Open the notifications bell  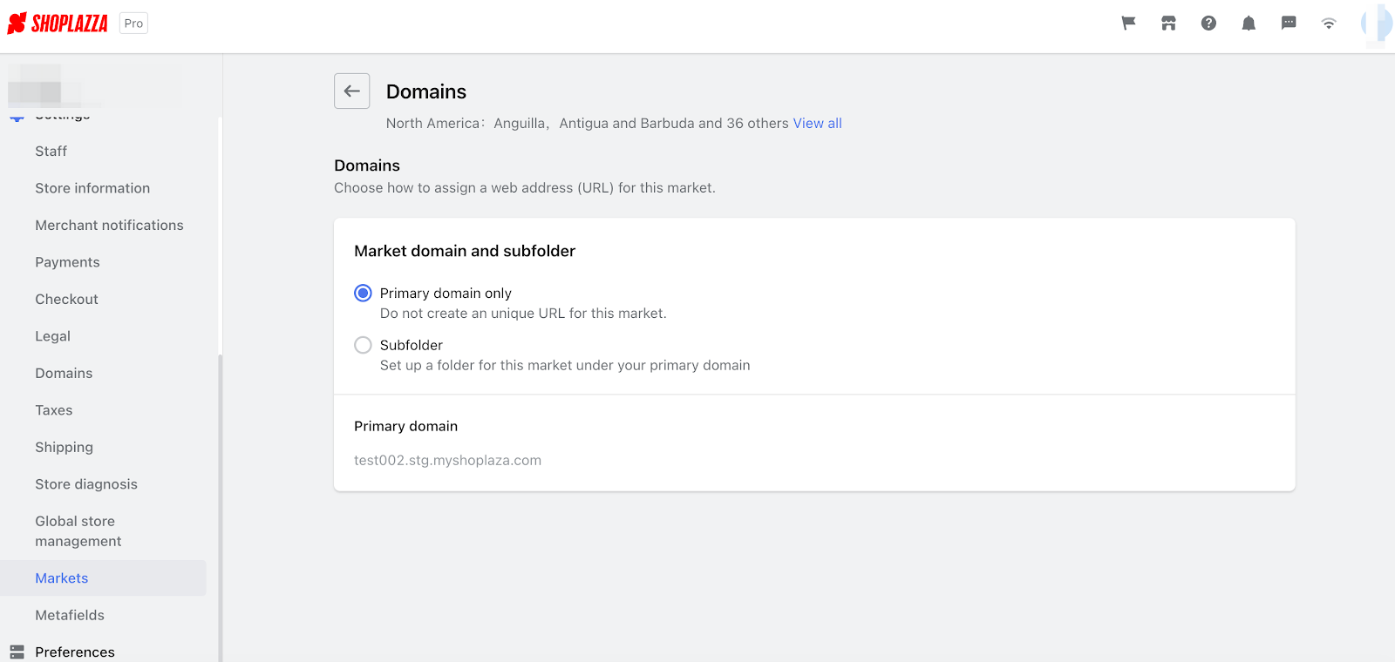coord(1249,24)
